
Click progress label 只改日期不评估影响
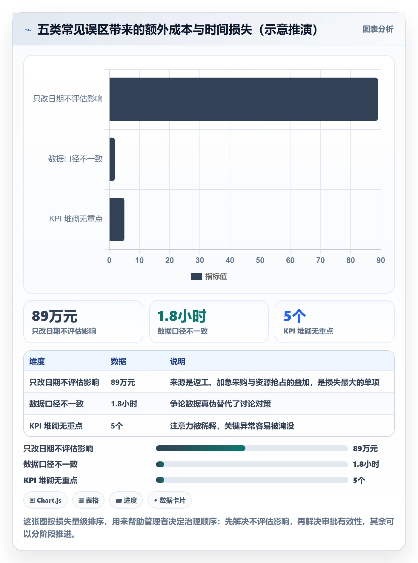point(58,449)
